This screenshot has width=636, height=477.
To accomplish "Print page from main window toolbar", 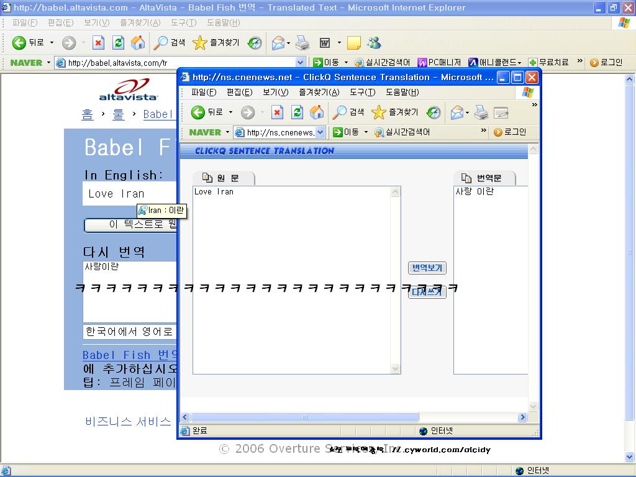I will pos(302,43).
